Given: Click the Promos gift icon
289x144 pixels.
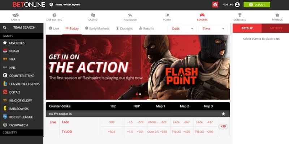Looking at the screenshot, I should click(277, 15).
